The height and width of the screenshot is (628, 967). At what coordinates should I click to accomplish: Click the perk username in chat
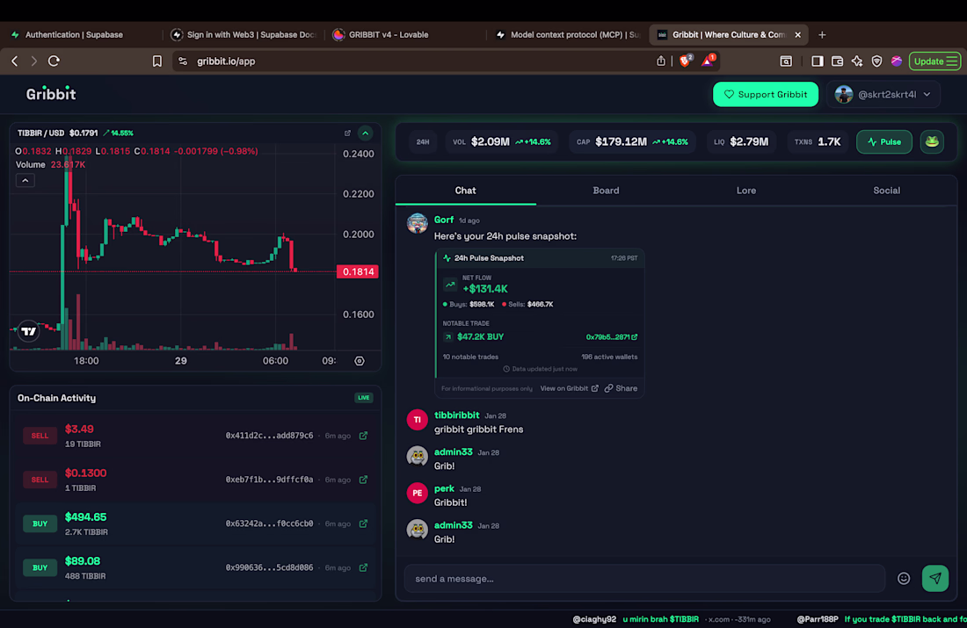click(444, 488)
